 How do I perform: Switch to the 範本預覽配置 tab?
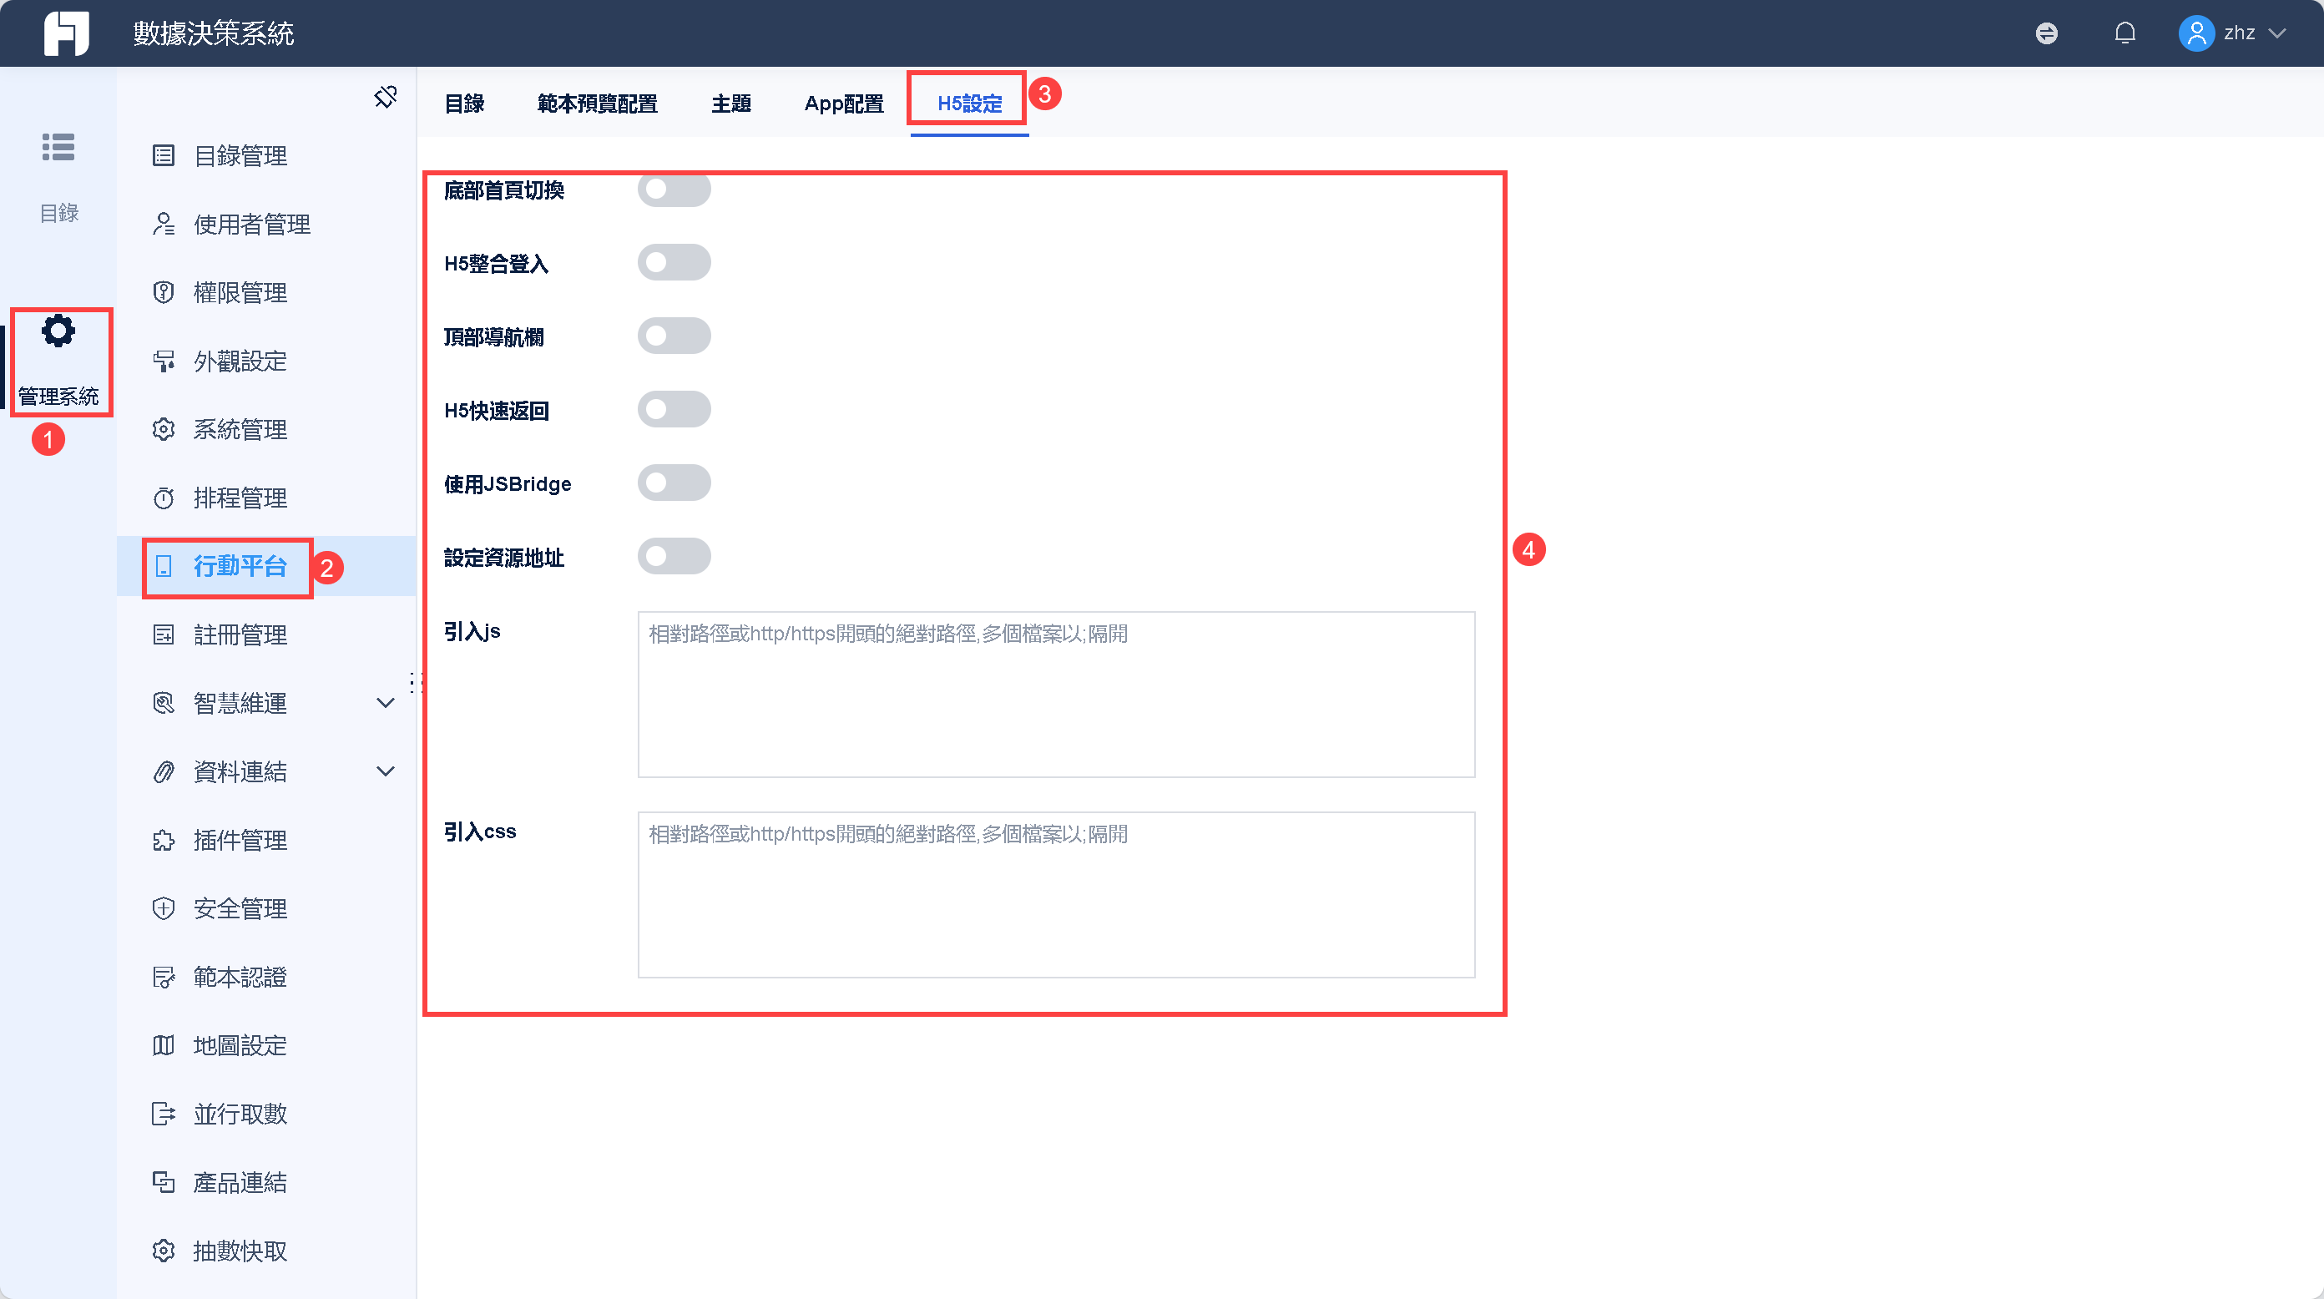597,104
